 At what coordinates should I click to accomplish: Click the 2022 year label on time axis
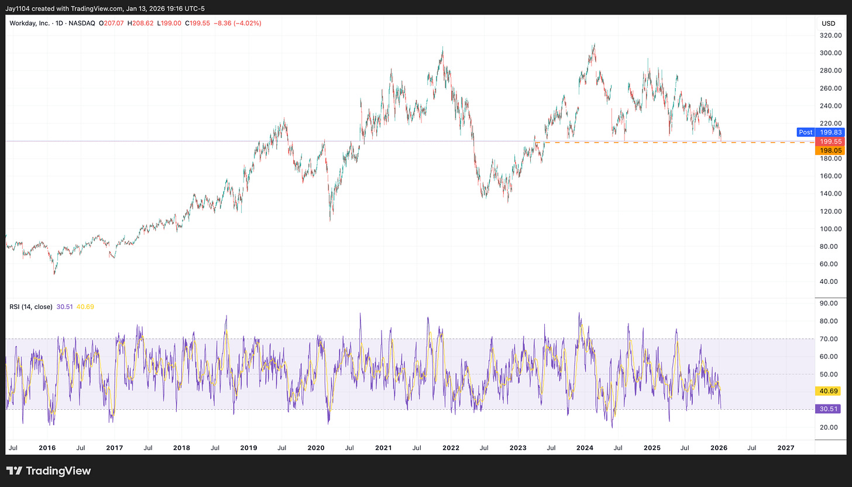(451, 448)
